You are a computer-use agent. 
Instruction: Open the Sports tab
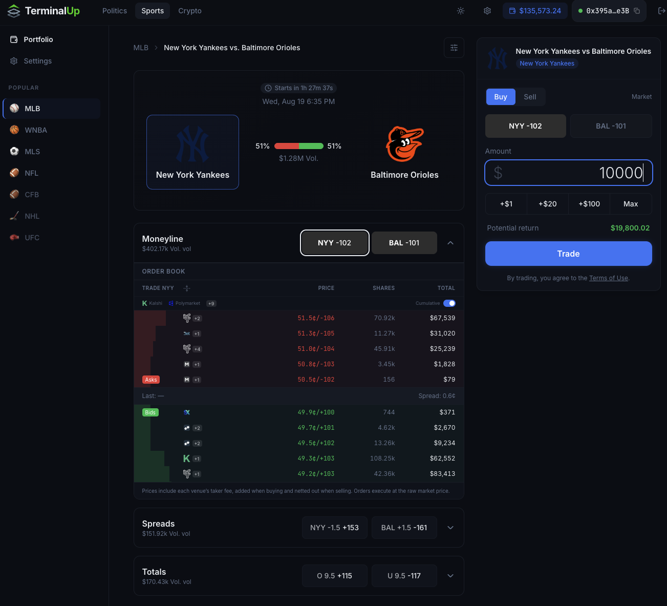153,11
